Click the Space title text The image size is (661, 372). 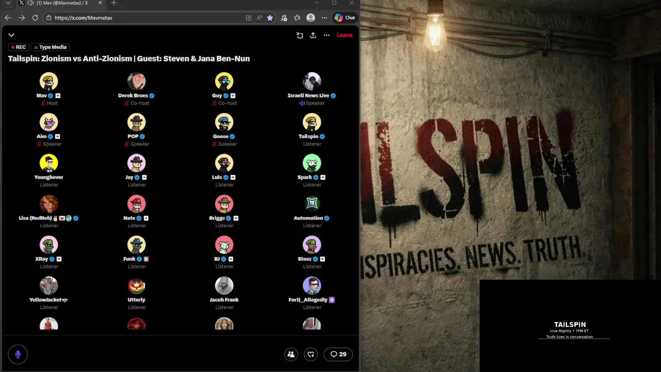pyautogui.click(x=129, y=58)
